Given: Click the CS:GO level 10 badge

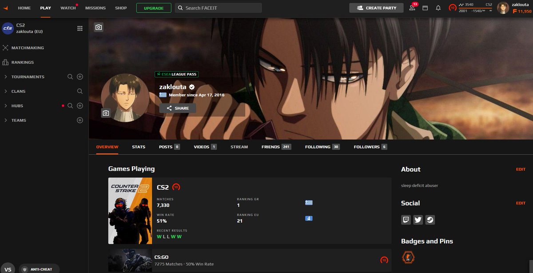Looking at the screenshot, I should point(384,260).
